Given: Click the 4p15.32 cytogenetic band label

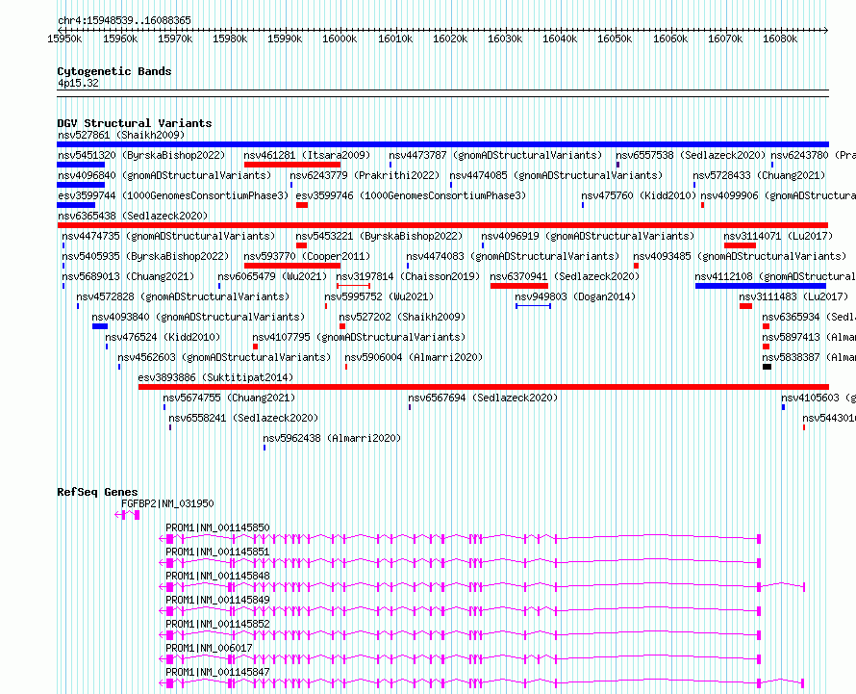Looking at the screenshot, I should [x=79, y=83].
